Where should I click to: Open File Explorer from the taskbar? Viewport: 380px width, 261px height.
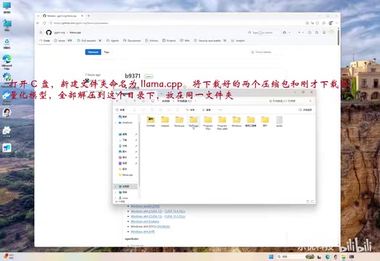[344, 257]
